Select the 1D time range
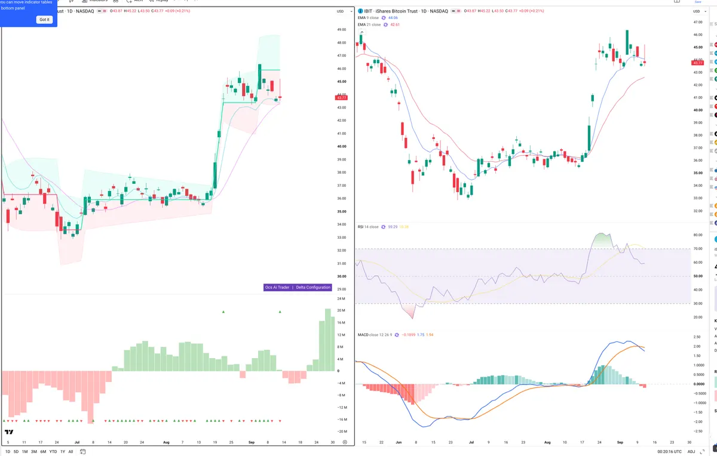Viewport: 717px width, 456px height. click(x=8, y=452)
